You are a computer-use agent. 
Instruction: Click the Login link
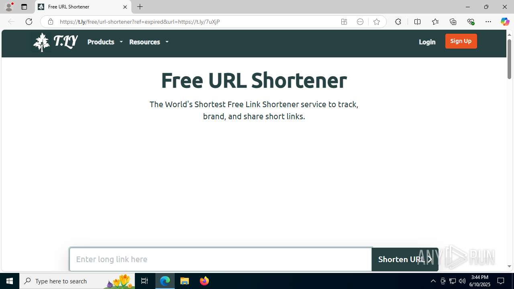coord(427,42)
